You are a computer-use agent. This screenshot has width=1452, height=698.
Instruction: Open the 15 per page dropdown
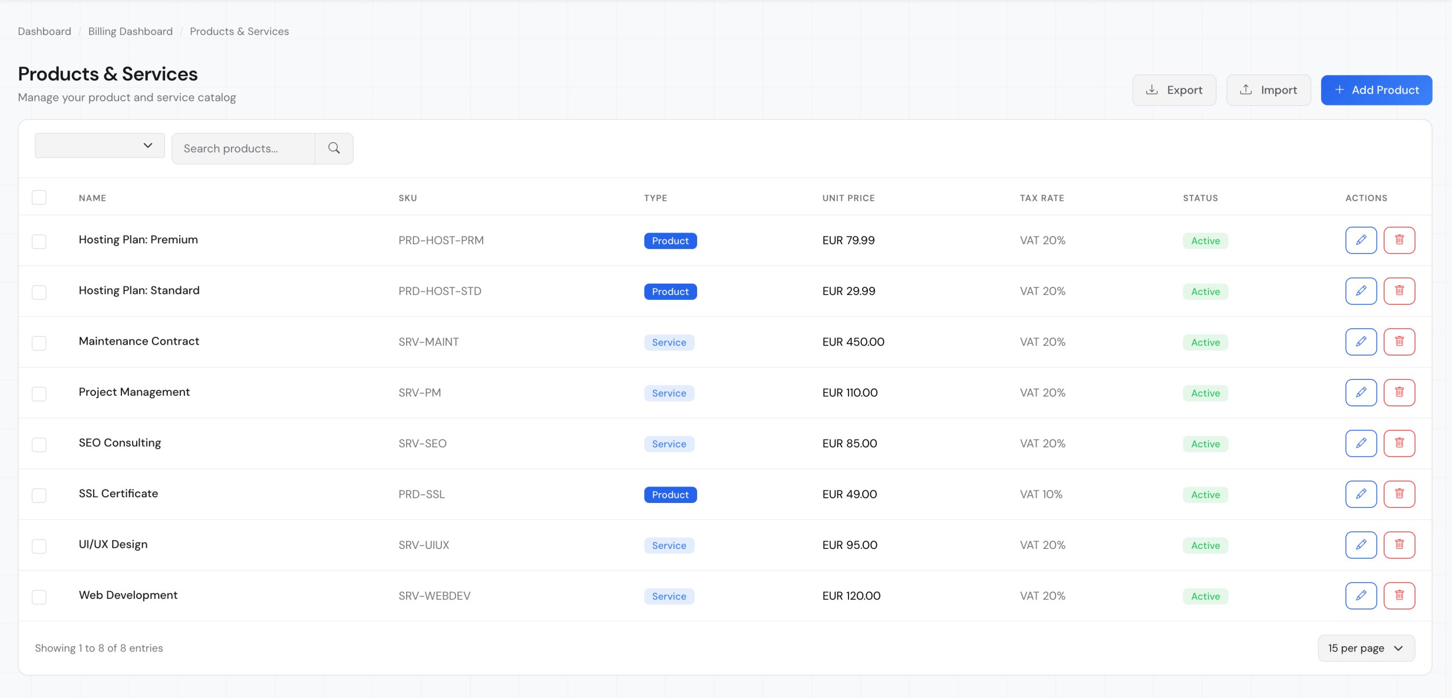tap(1366, 648)
